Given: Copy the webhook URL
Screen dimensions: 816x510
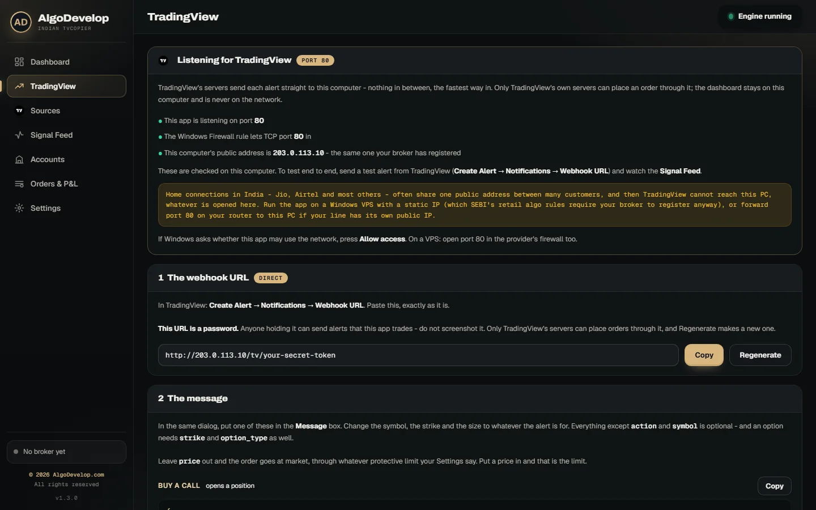Looking at the screenshot, I should tap(704, 355).
